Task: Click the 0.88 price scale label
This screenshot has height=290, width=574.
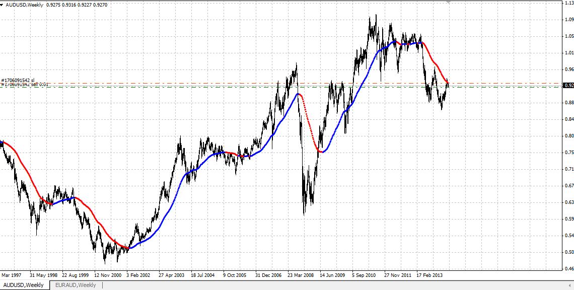Action: tap(569, 103)
